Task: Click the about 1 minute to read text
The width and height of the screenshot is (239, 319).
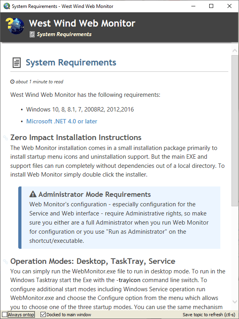Action: pos(39,82)
